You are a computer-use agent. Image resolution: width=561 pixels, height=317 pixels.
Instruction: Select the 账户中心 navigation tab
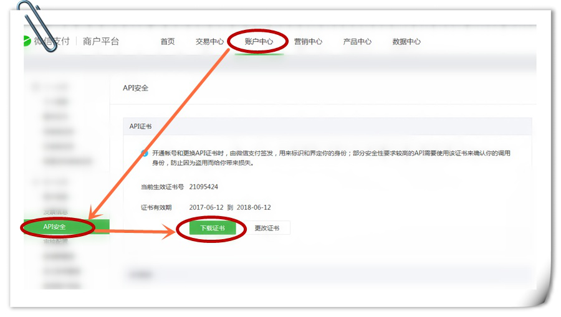pyautogui.click(x=259, y=42)
